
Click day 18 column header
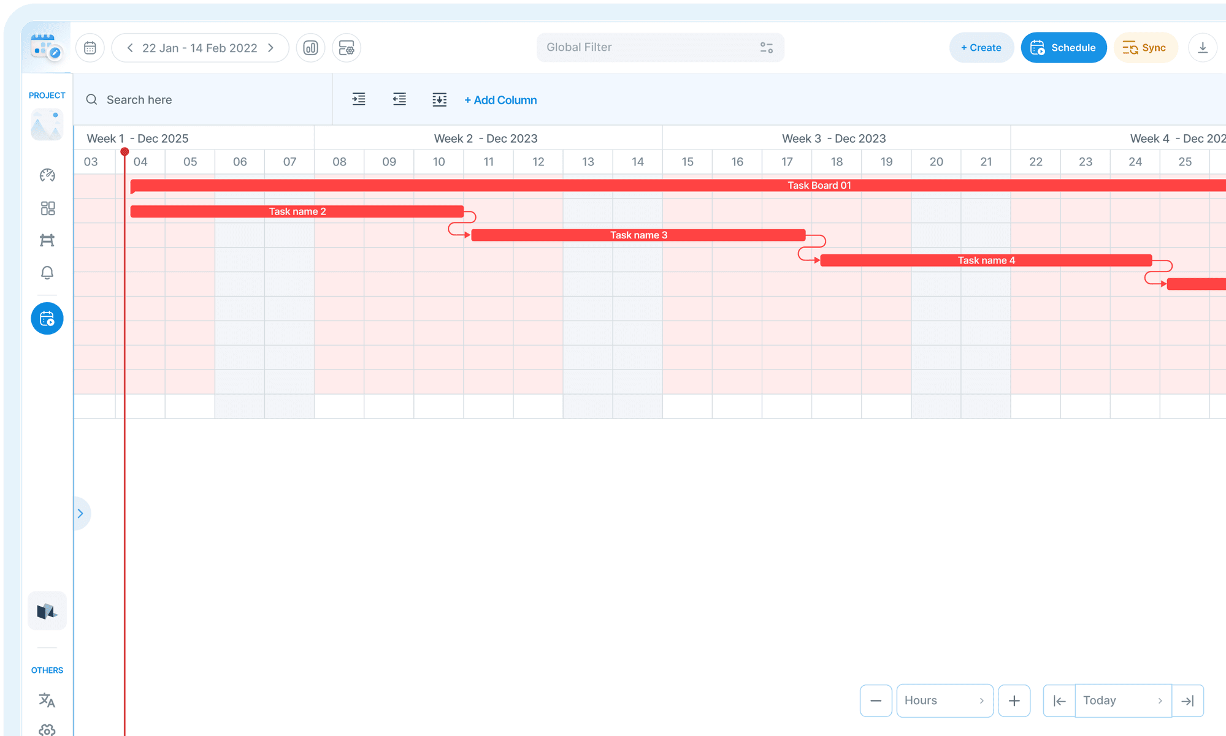point(837,162)
